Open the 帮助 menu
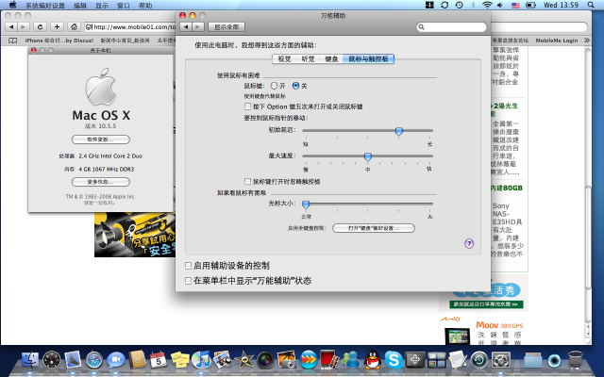 (x=145, y=6)
